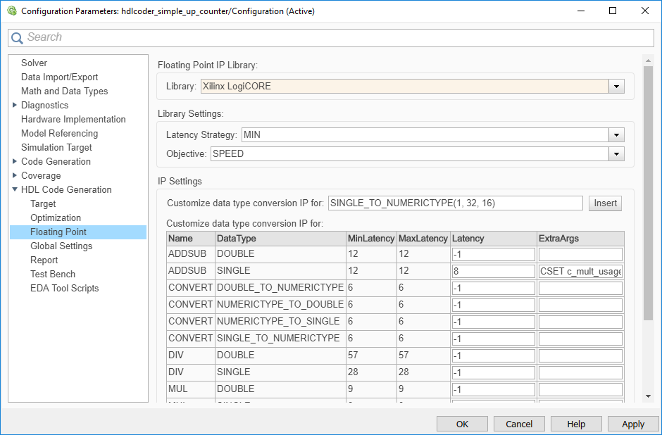Click the Cancel button

519,424
